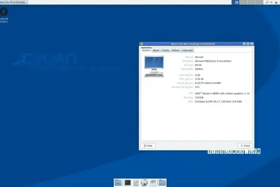Image resolution: width=280 pixels, height=187 pixels.
Task: Click the Help button
Action: tap(148, 146)
